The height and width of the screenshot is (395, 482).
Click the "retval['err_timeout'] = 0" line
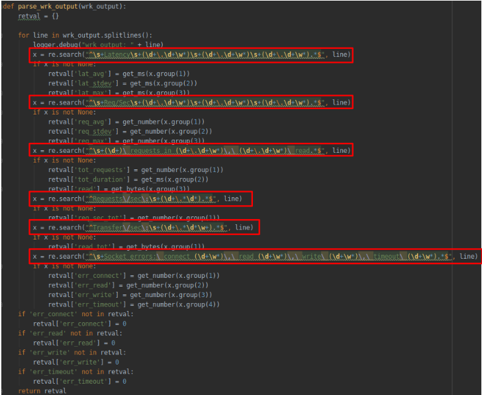pos(79,382)
